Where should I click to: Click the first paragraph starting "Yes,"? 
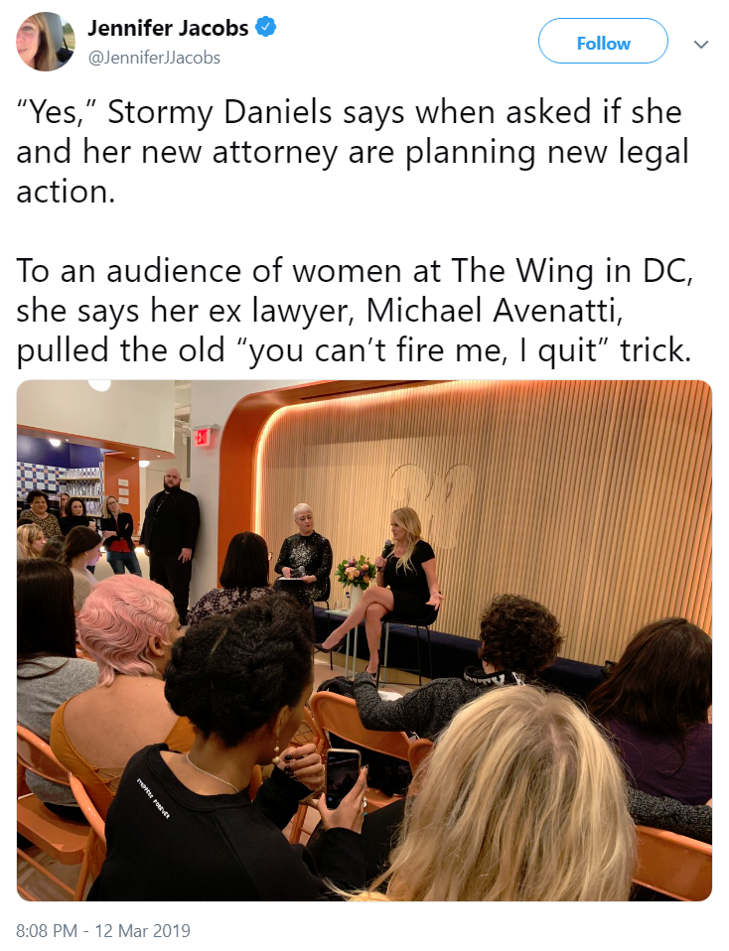[x=353, y=152]
